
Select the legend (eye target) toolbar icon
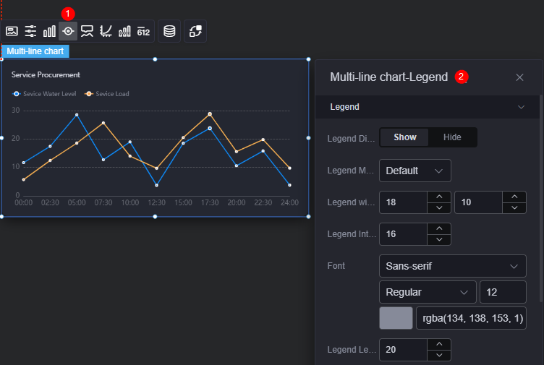pyautogui.click(x=68, y=31)
